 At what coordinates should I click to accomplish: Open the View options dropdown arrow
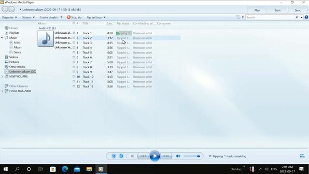pos(242,17)
